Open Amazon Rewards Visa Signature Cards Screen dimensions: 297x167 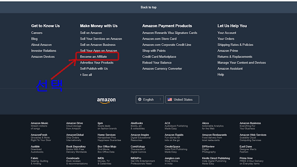click(170, 33)
